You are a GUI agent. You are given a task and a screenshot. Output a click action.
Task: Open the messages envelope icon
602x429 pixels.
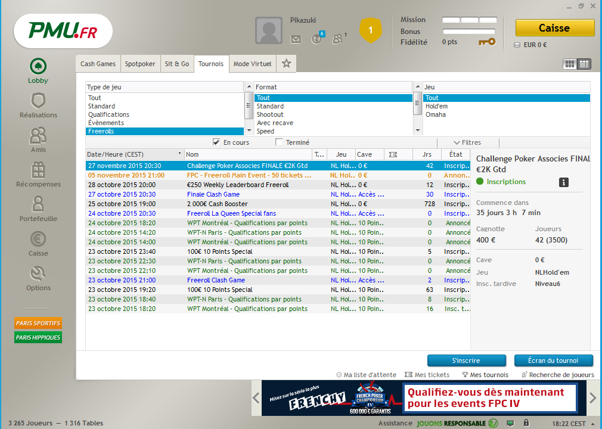pyautogui.click(x=296, y=39)
